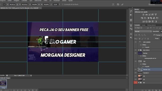Toggle the Propagar checkbox
Viewport: 162px width, 91px height.
(154, 35)
